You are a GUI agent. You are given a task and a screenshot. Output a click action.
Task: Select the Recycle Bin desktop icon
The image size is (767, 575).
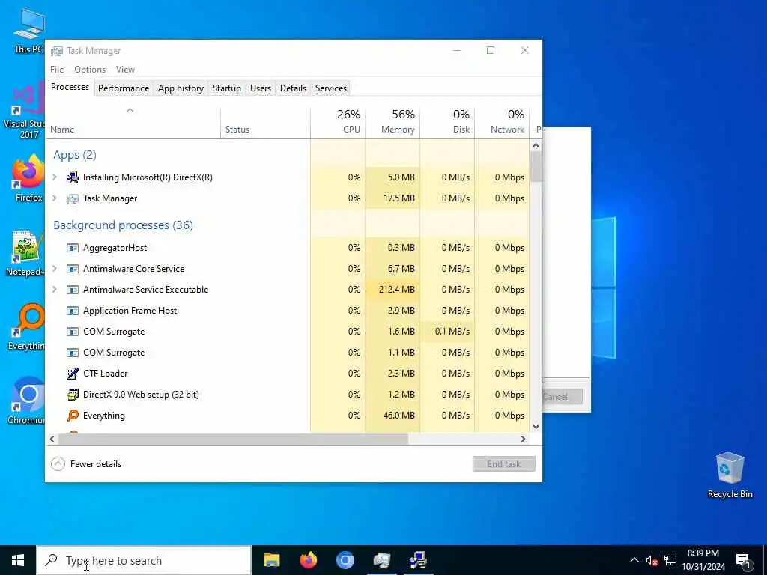tap(730, 475)
